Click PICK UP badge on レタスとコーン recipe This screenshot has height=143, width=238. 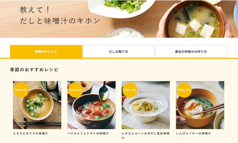click(130, 90)
